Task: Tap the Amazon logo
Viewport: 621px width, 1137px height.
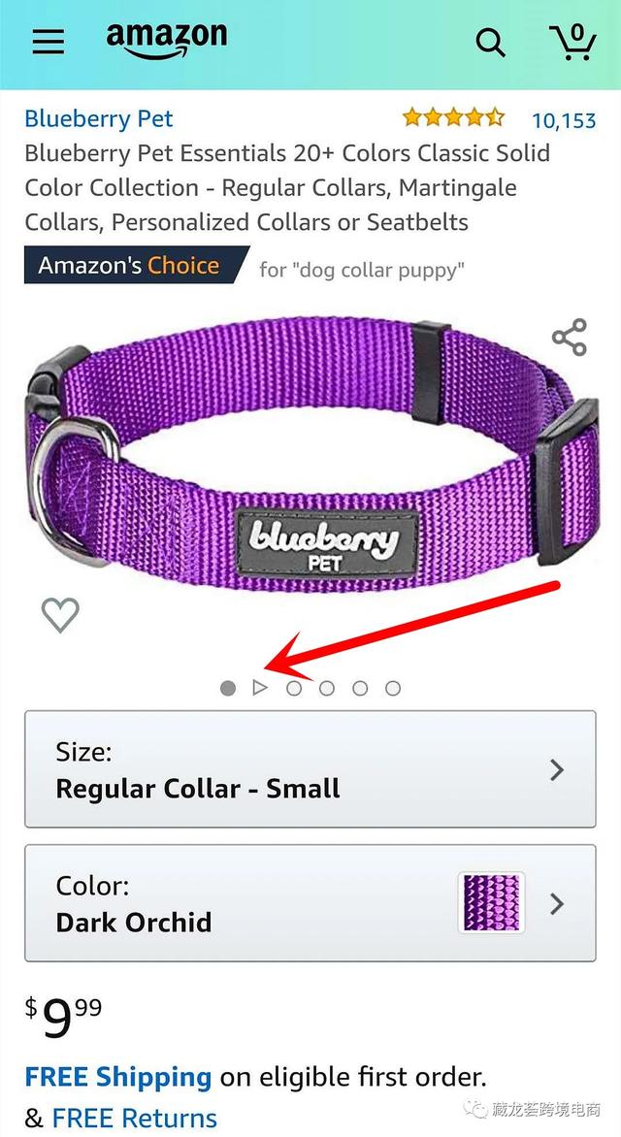Action: coord(166,42)
